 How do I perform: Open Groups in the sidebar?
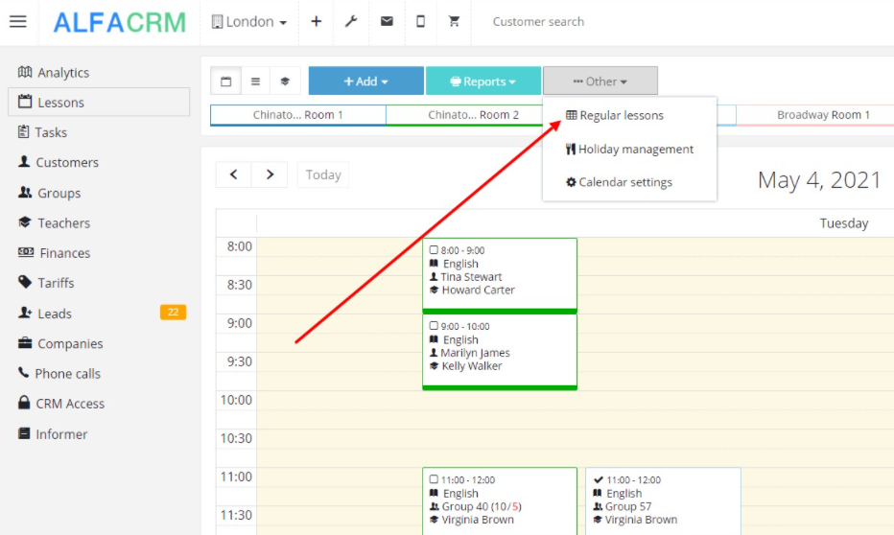[49, 193]
